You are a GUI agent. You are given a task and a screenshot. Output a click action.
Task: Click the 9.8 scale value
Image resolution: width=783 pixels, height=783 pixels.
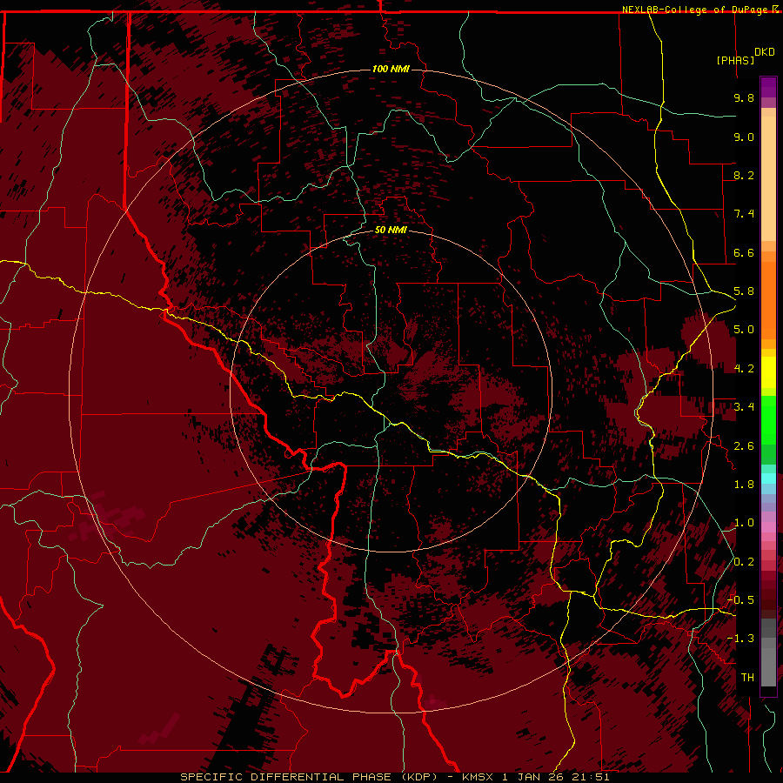(x=744, y=97)
